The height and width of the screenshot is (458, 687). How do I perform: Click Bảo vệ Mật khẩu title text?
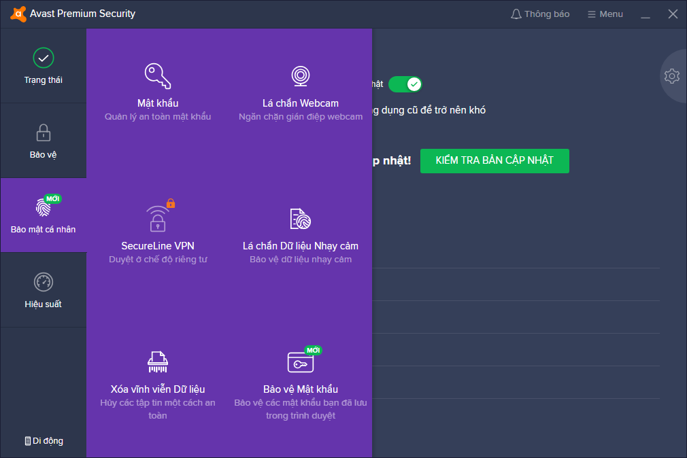301,389
